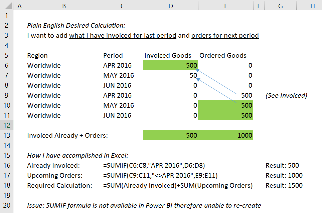Click 'Result: 500' cell
Screen dimensions: 322x213
[x=282, y=165]
